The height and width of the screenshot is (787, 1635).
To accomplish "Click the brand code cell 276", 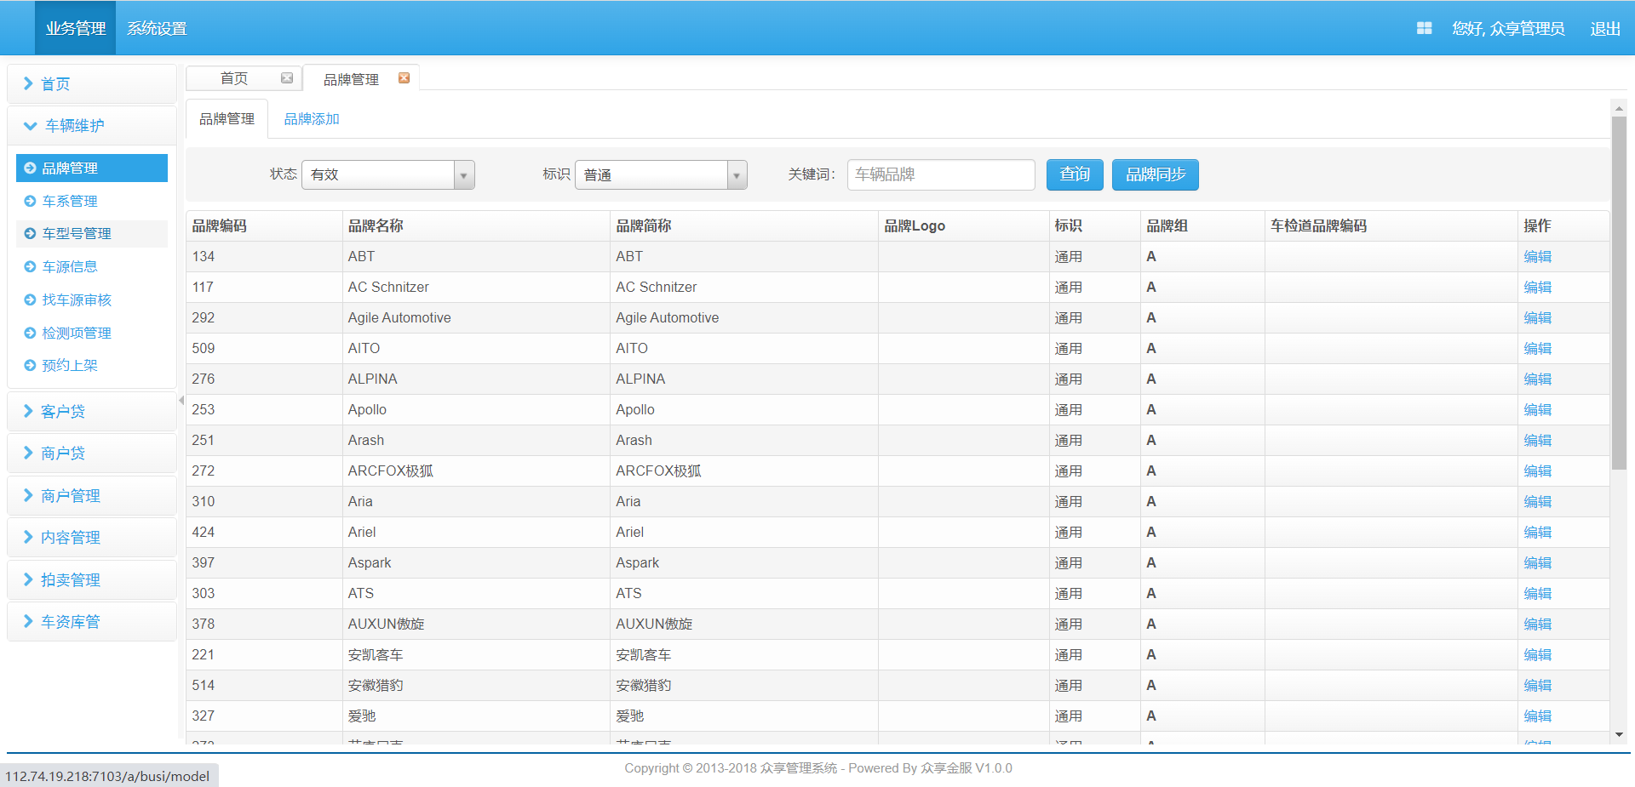I will point(264,379).
